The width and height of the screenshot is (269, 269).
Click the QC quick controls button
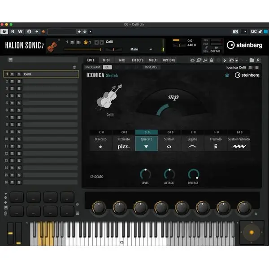254,32
